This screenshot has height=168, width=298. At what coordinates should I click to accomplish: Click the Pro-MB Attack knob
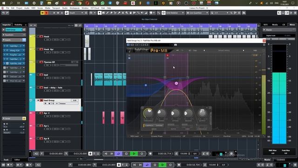click(x=175, y=113)
